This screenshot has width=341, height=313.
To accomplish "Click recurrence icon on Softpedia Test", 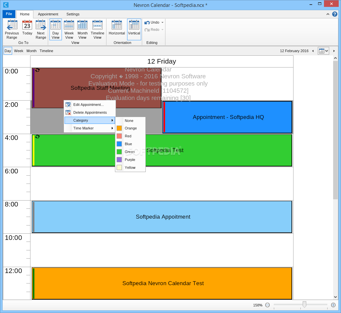I will pyautogui.click(x=37, y=137).
